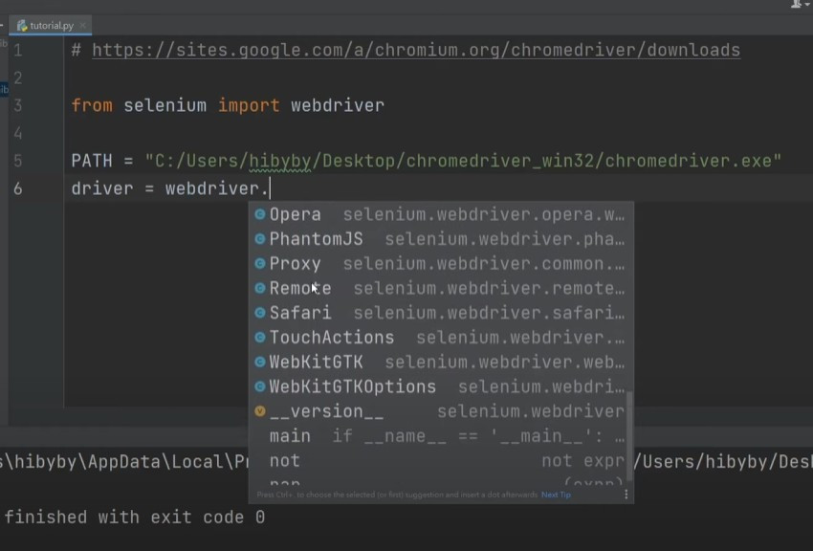Screen dimensions: 813x551
Task: Choose WebKitGTK from the completion list
Action: tap(440, 363)
